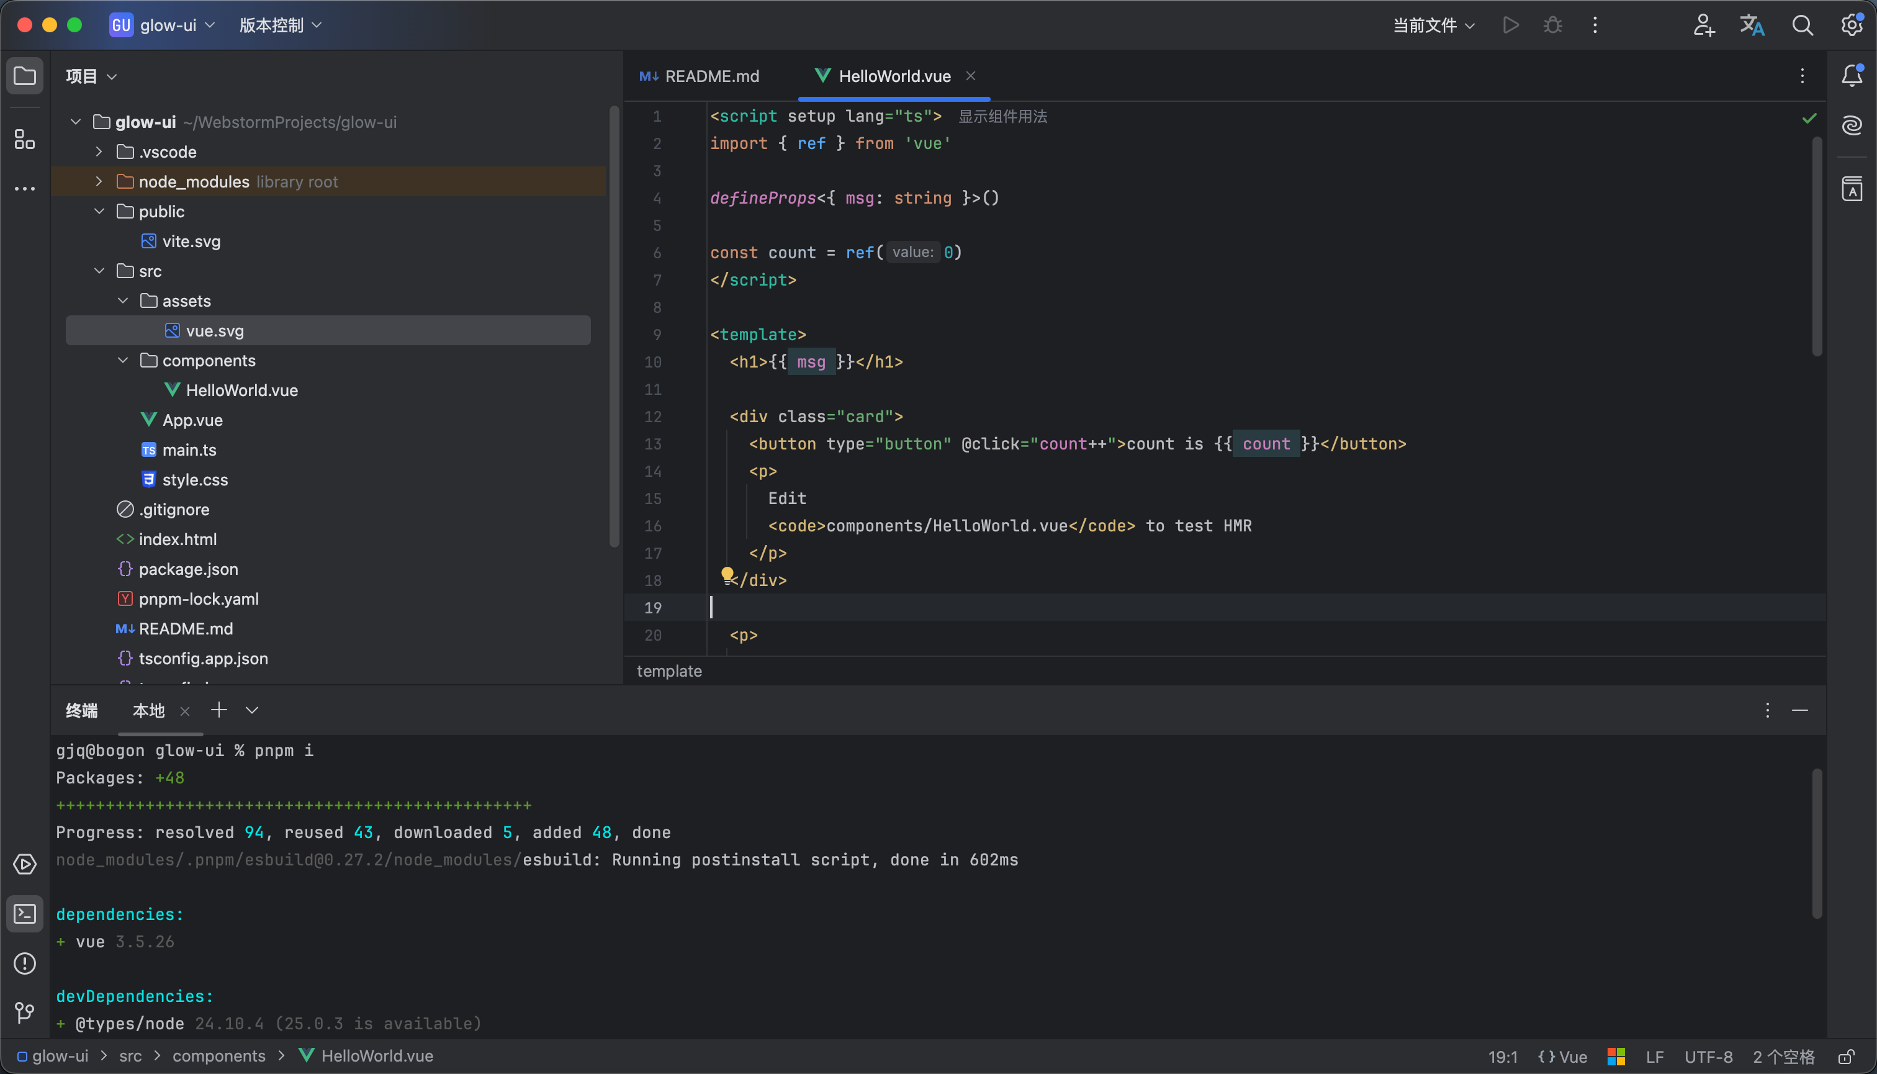
Task: Switch to the README.md editor tab
Action: pos(701,76)
